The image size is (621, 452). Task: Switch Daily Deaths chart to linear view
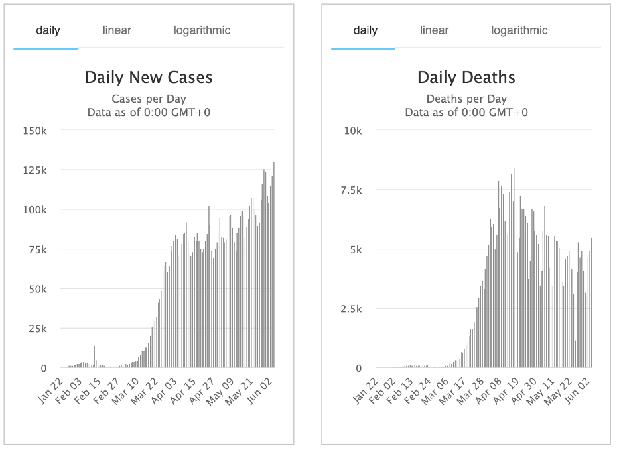pyautogui.click(x=434, y=30)
